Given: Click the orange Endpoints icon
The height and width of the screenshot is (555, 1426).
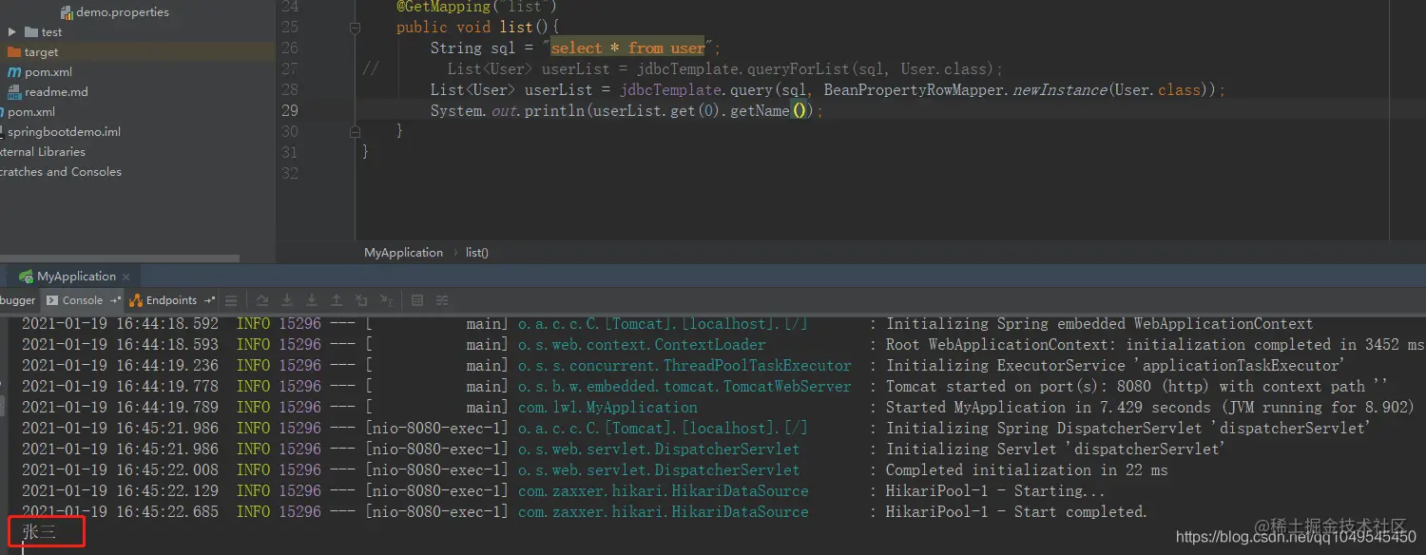Looking at the screenshot, I should [x=136, y=300].
